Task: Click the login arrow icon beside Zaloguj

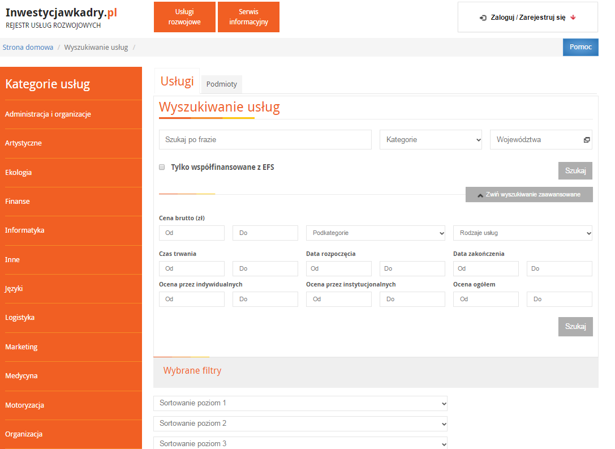Action: click(x=483, y=18)
